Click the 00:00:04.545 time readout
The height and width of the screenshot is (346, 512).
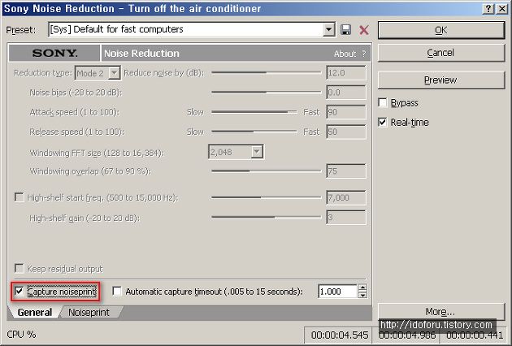(x=339, y=335)
